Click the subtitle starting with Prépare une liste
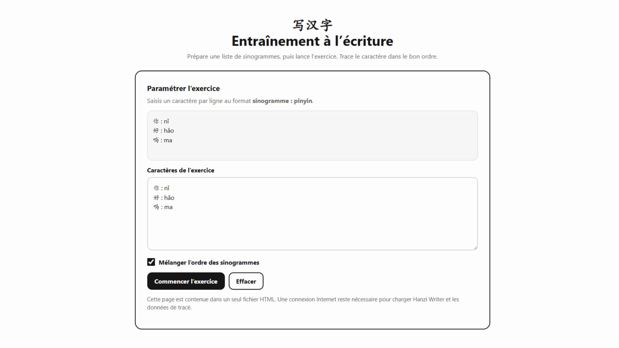This screenshot has height=348, width=619. [x=312, y=56]
